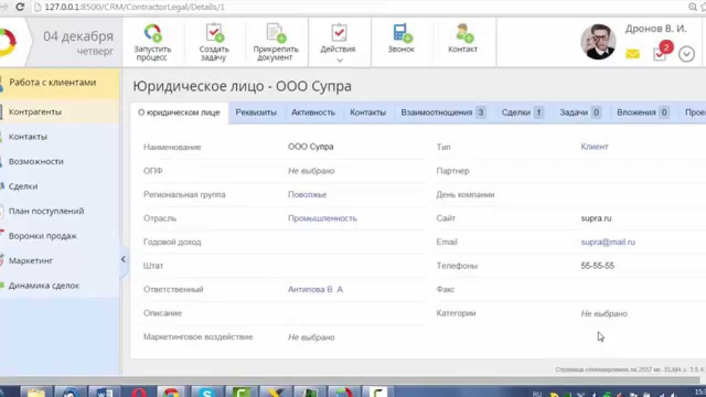Click the date 04 декабря
This screenshot has width=706, height=397.
pyautogui.click(x=78, y=36)
